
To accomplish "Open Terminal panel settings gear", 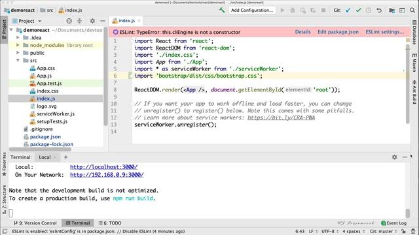I will click(x=394, y=157).
